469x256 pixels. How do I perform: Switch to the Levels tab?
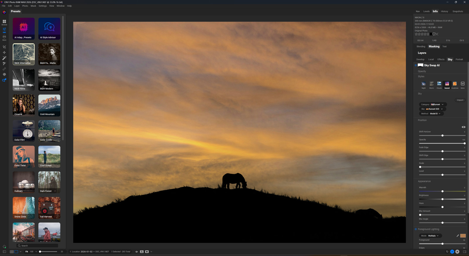[426, 11]
